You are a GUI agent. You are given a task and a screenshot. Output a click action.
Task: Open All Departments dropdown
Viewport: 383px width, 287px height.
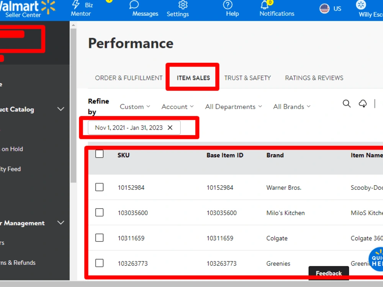tap(234, 107)
